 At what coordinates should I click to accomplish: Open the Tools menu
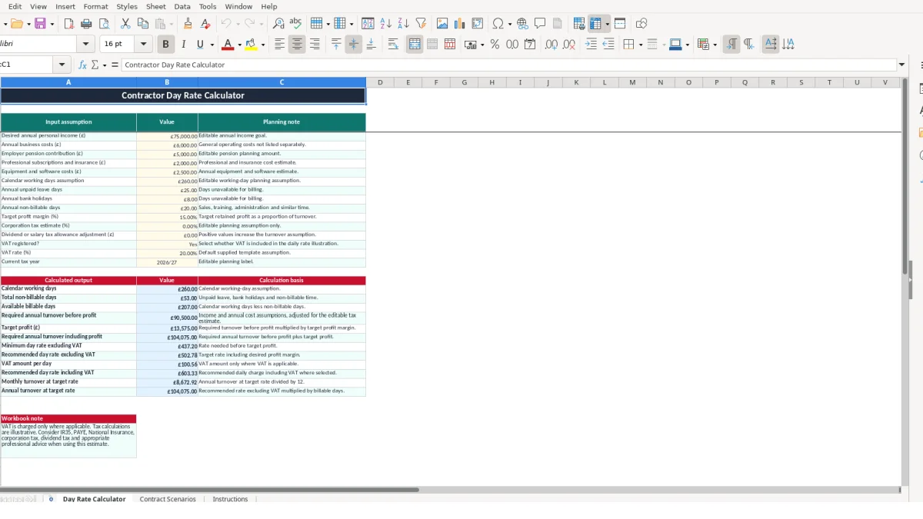click(208, 6)
